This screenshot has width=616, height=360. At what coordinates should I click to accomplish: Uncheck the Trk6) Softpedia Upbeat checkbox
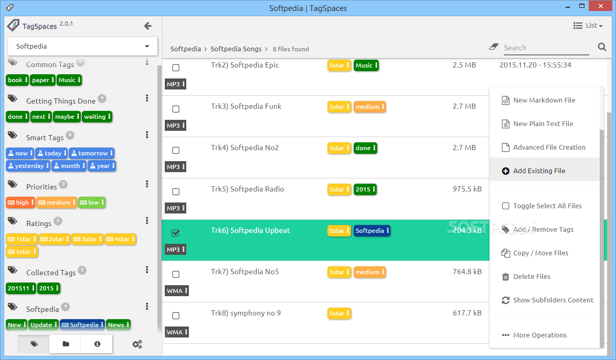click(x=176, y=233)
